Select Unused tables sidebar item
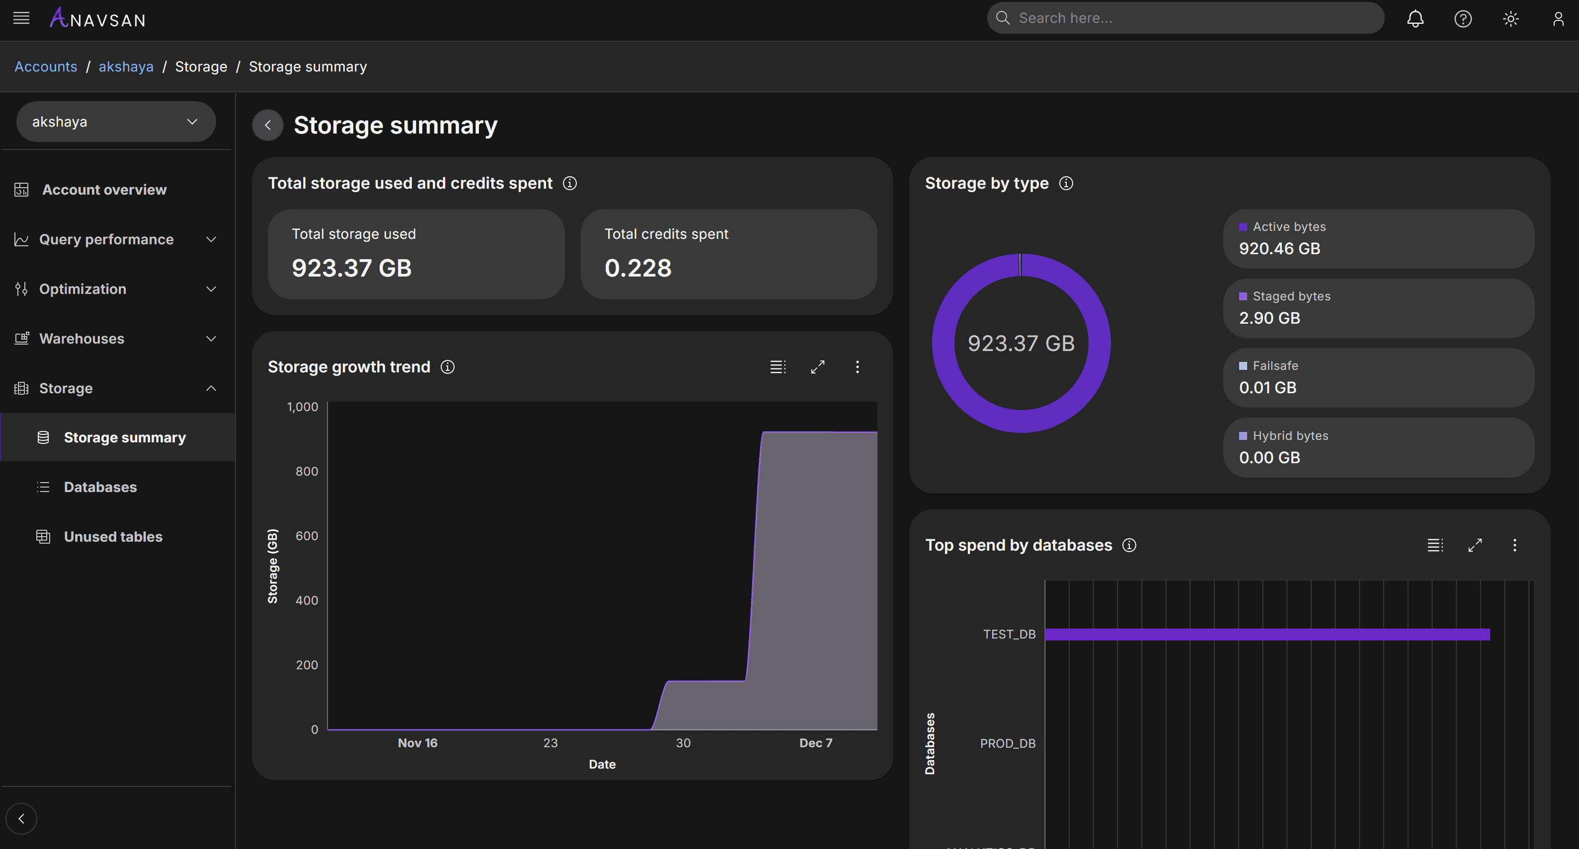This screenshot has height=849, width=1579. (113, 537)
